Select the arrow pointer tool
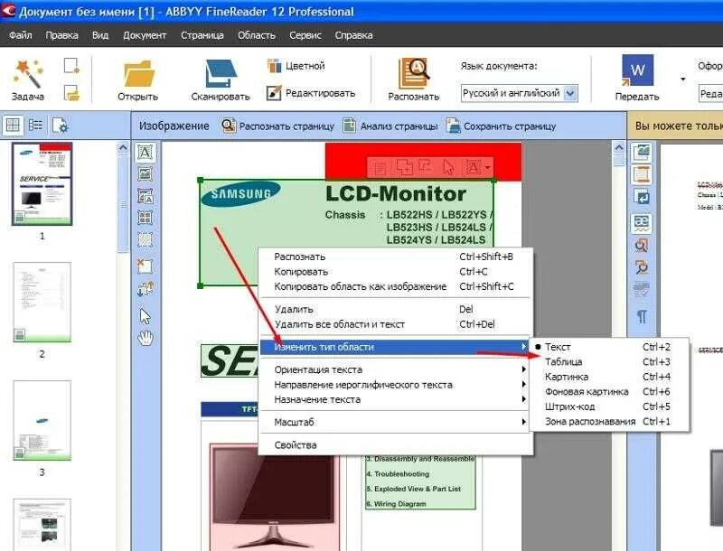The height and width of the screenshot is (551, 723). pyautogui.click(x=146, y=316)
